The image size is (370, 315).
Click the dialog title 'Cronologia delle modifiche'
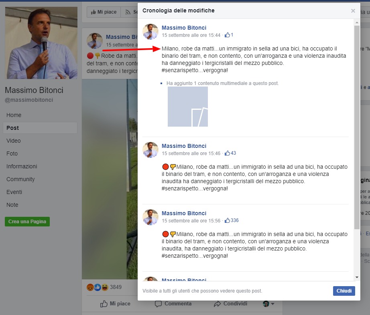[179, 10]
